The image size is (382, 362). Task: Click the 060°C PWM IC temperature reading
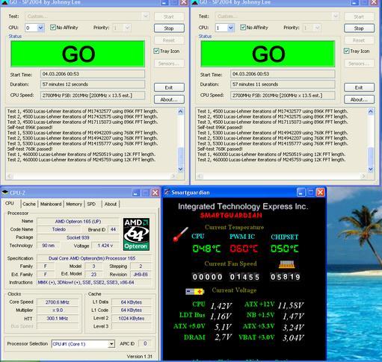[x=244, y=249]
